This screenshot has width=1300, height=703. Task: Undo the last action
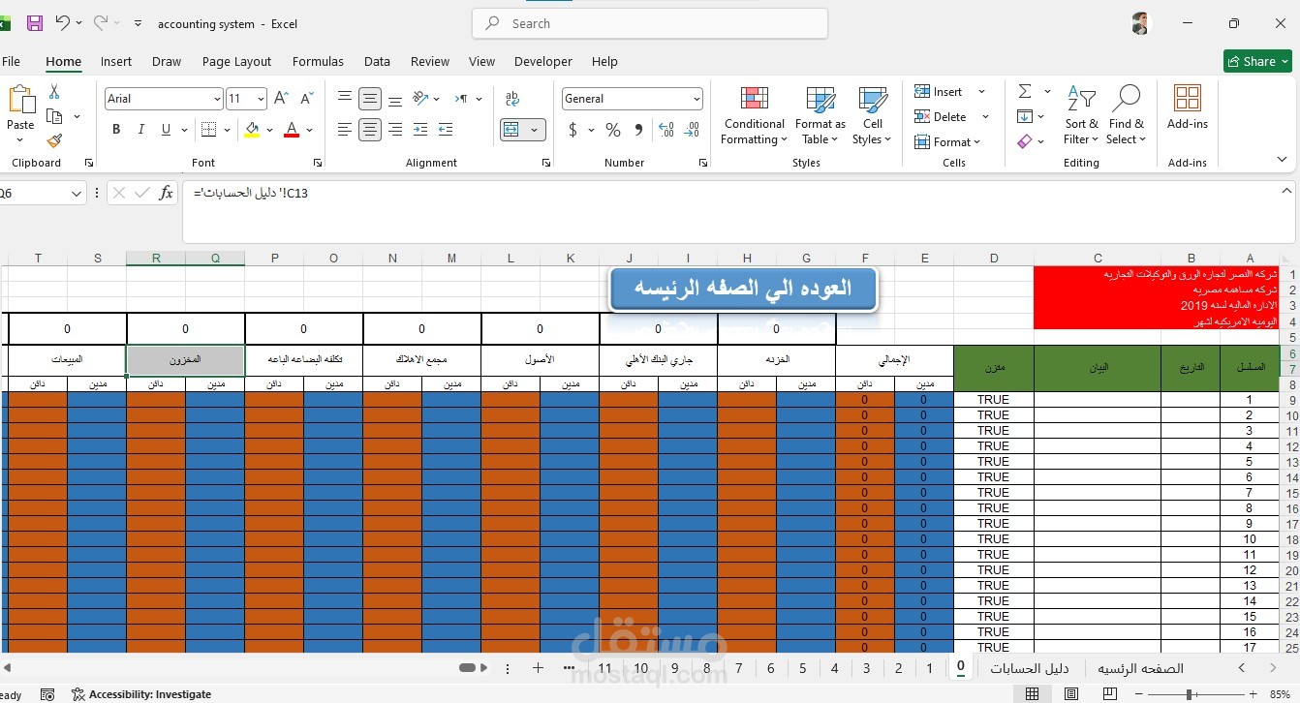(x=62, y=23)
